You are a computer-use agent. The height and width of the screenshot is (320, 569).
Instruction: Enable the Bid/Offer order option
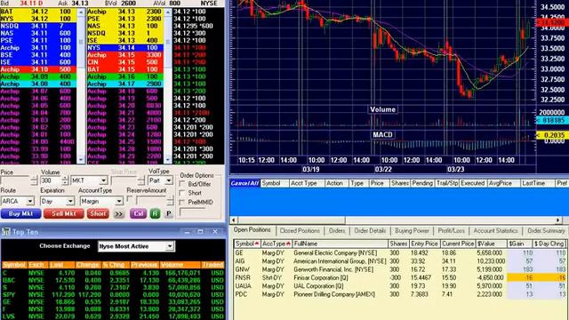(182, 184)
